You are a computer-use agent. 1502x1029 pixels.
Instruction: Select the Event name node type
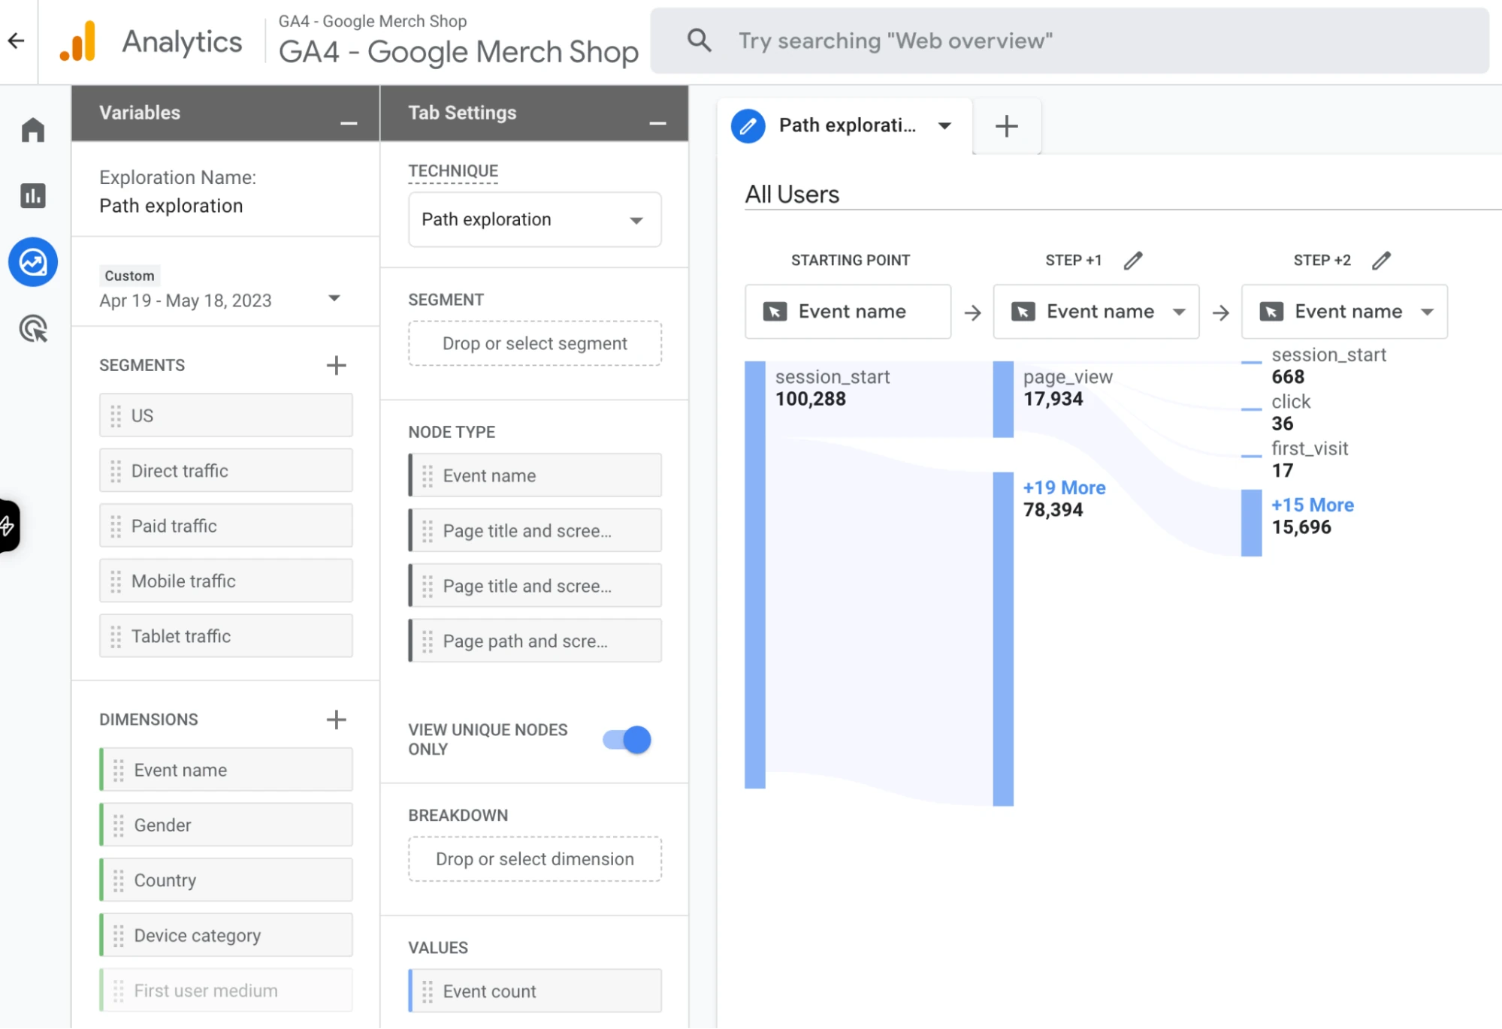tap(534, 475)
